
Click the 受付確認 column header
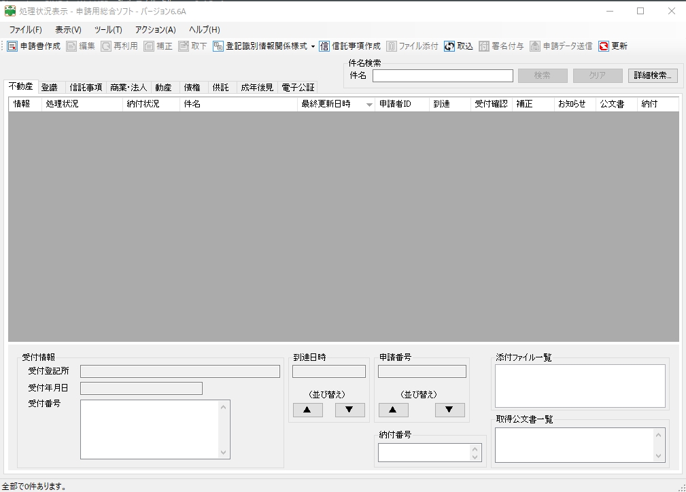click(x=492, y=104)
